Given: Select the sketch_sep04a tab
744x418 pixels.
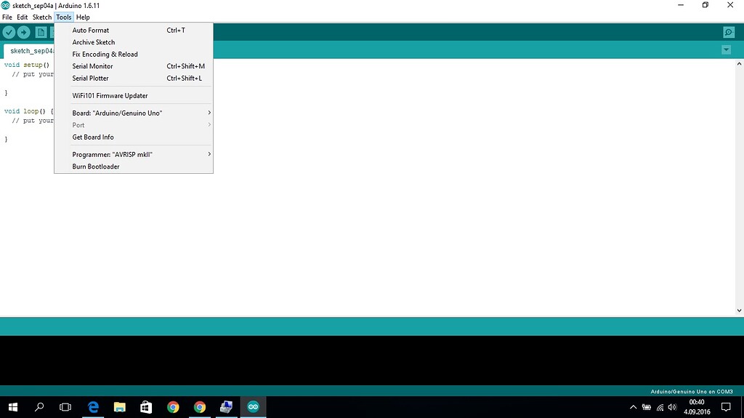Looking at the screenshot, I should [29, 51].
